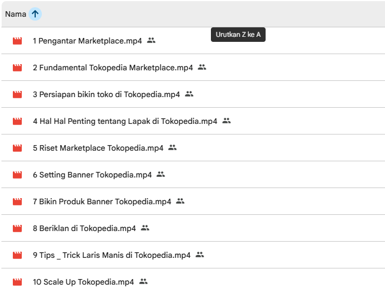This screenshot has height=293, width=385.
Task: Click video icon for 5 Riset Marketplace Tokopedia
Action: click(x=17, y=148)
